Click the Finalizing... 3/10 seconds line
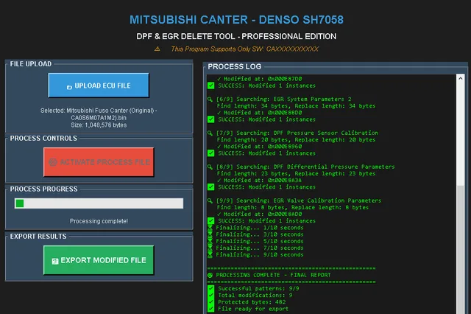471x314 pixels. pyautogui.click(x=260, y=234)
